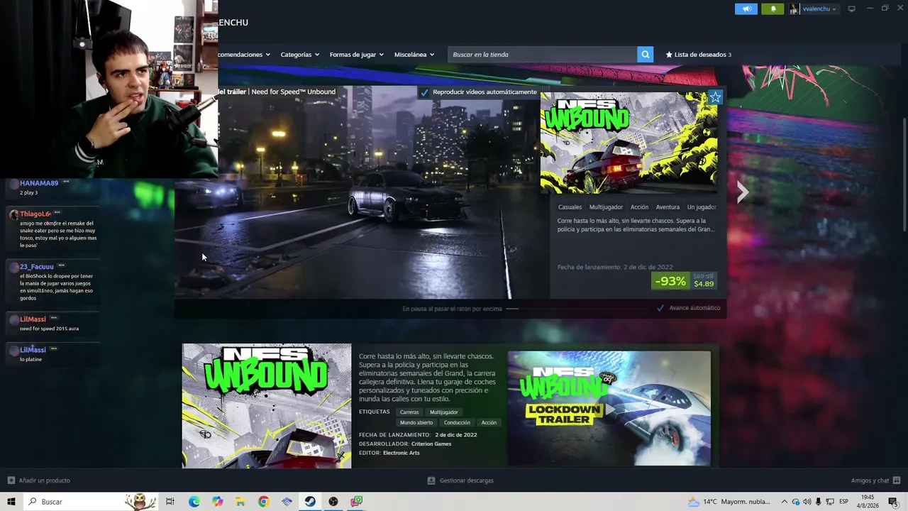This screenshot has height=511, width=908.
Task: Open the vvalenchu account dropdown
Action: click(819, 9)
